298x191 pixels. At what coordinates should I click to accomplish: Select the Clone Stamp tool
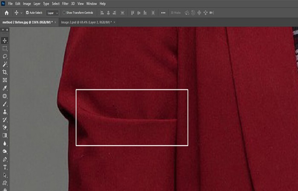tap(5, 112)
